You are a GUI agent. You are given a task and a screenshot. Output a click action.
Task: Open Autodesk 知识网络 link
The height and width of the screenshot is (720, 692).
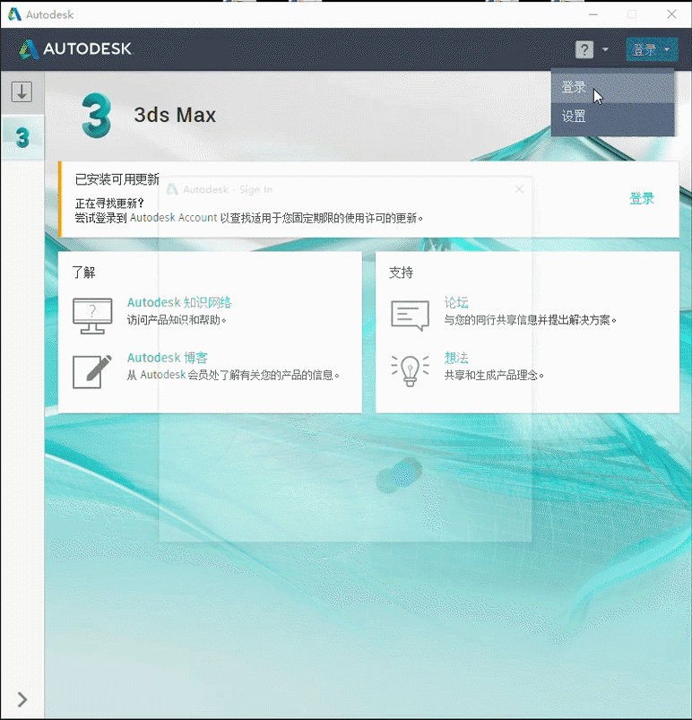point(179,302)
